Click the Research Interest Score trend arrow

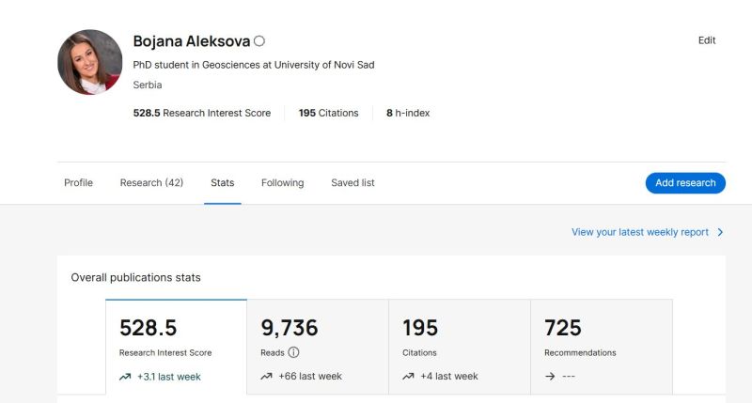[125, 377]
